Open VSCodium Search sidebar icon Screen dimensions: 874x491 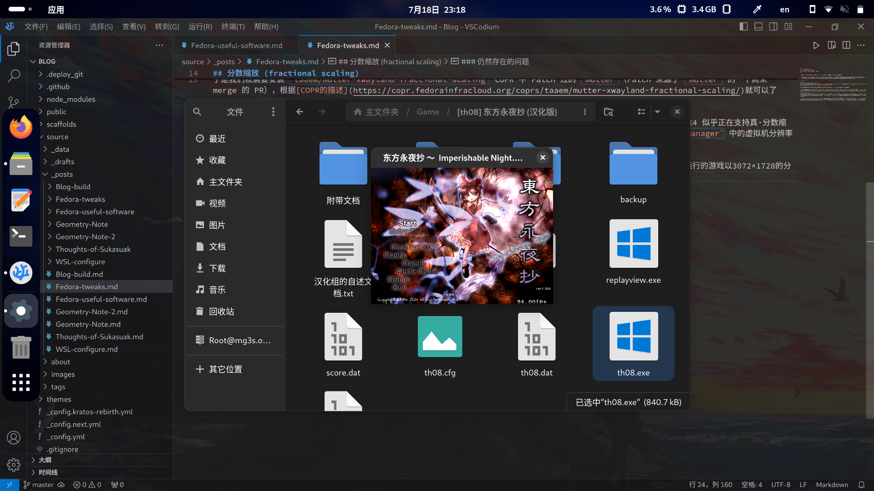(x=14, y=75)
